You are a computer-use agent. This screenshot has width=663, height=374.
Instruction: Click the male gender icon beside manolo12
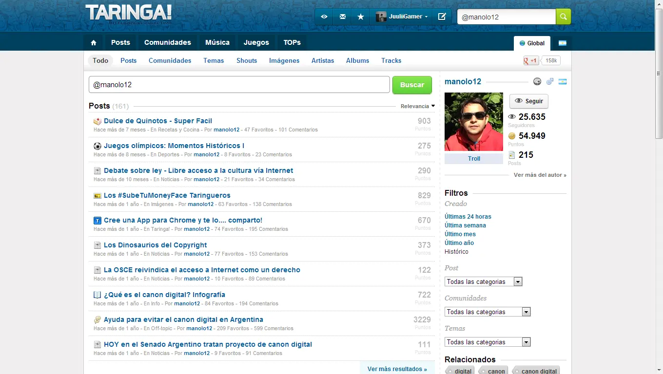[x=550, y=81]
